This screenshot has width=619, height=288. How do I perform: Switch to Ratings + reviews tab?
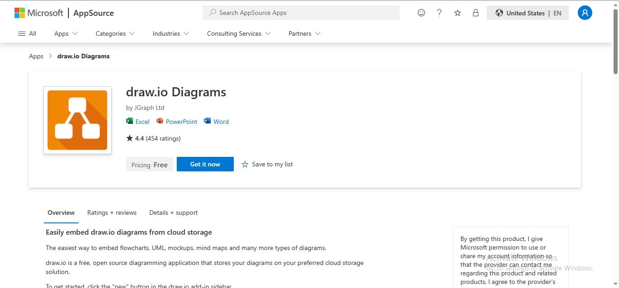point(112,212)
